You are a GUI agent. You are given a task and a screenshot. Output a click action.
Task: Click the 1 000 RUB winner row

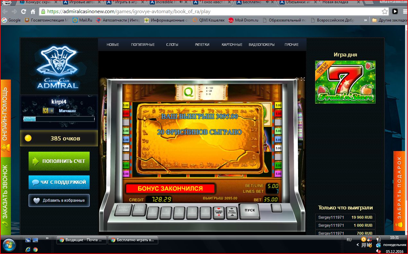[345, 225]
